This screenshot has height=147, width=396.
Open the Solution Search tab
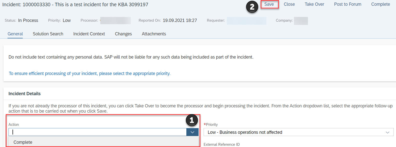48,34
